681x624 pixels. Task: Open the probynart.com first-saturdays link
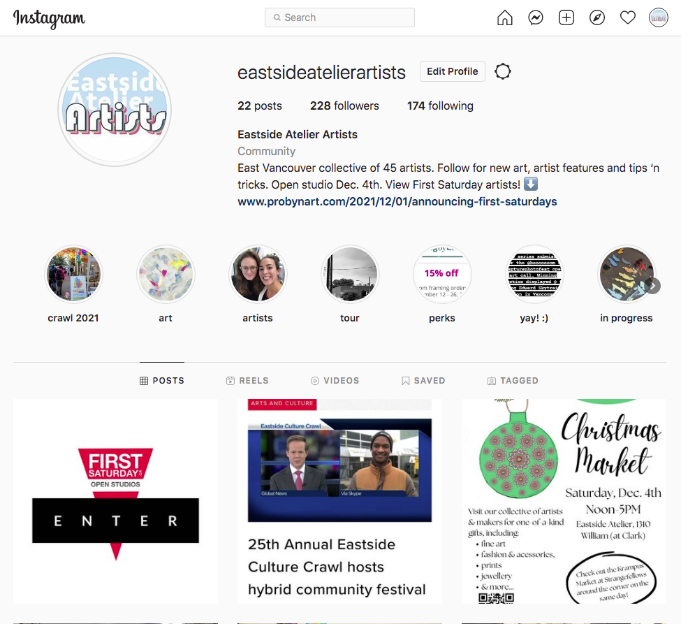tap(397, 202)
